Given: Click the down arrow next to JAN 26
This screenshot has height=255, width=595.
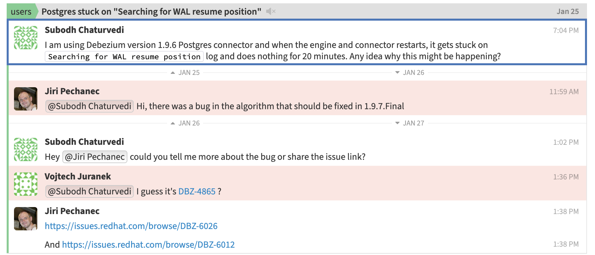Looking at the screenshot, I should pyautogui.click(x=397, y=72).
